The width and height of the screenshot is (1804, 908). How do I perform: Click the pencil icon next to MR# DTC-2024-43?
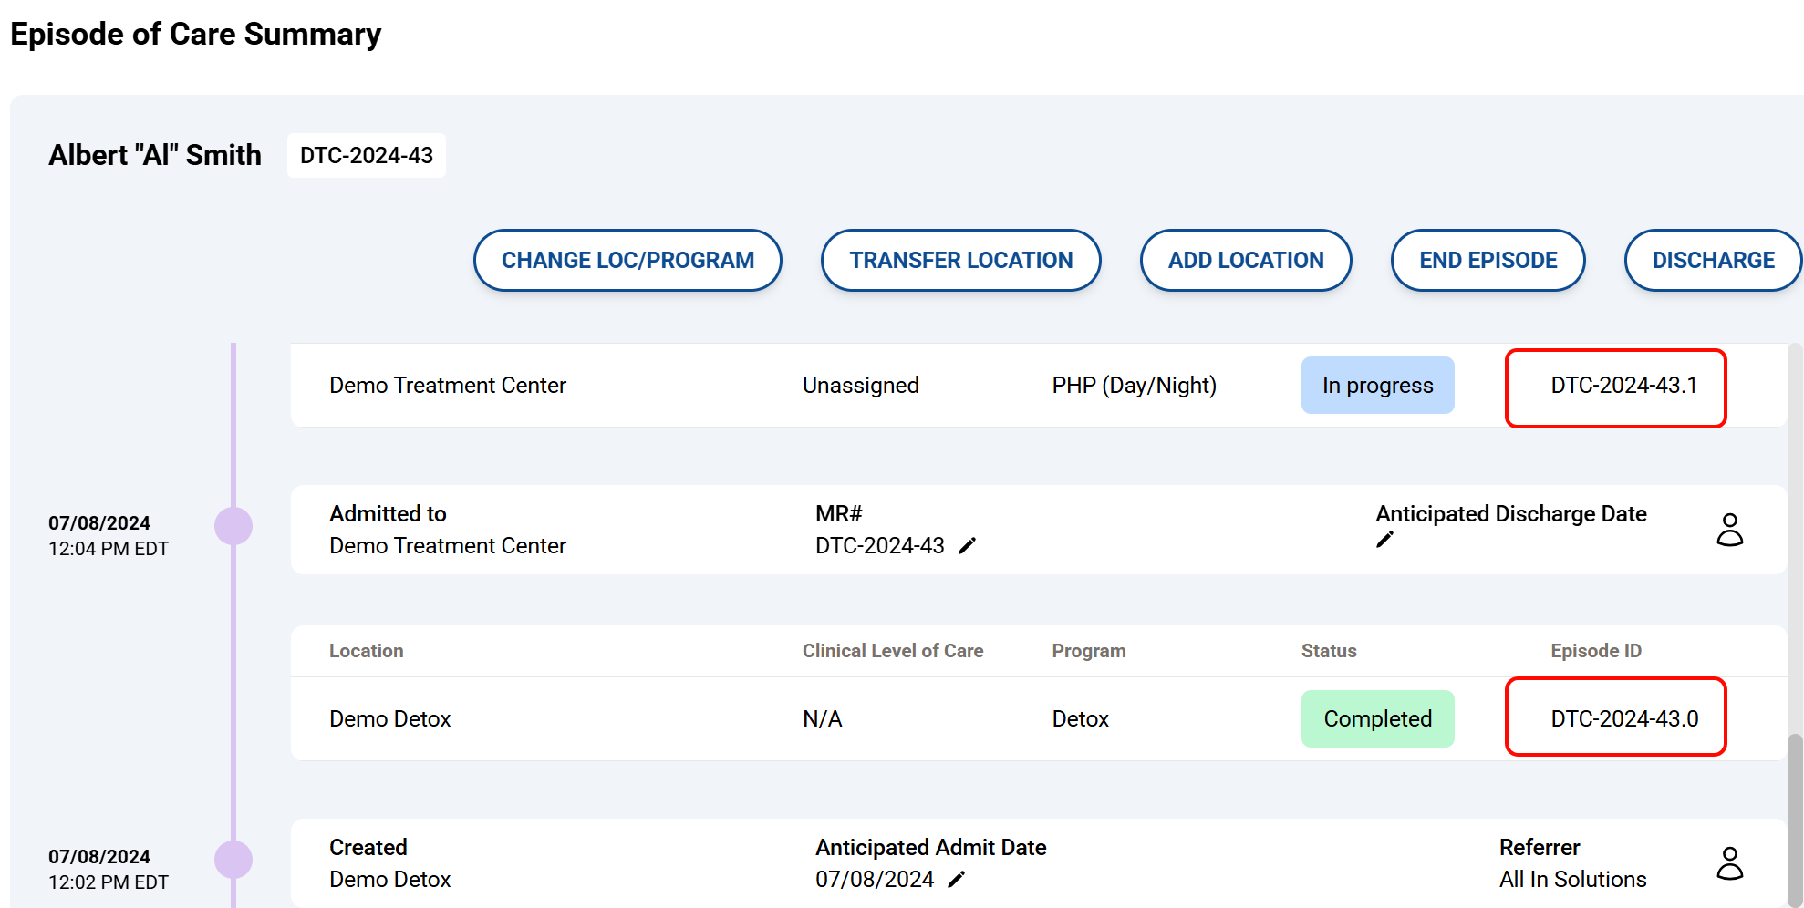pyautogui.click(x=968, y=545)
